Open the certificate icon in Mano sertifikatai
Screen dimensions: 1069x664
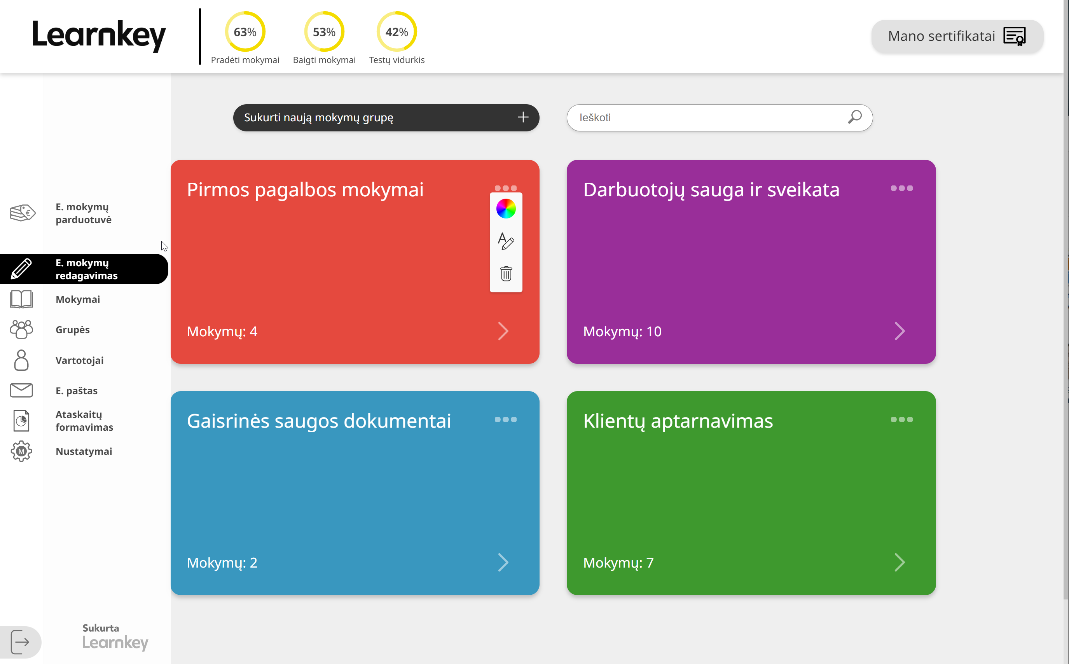pyautogui.click(x=1015, y=36)
